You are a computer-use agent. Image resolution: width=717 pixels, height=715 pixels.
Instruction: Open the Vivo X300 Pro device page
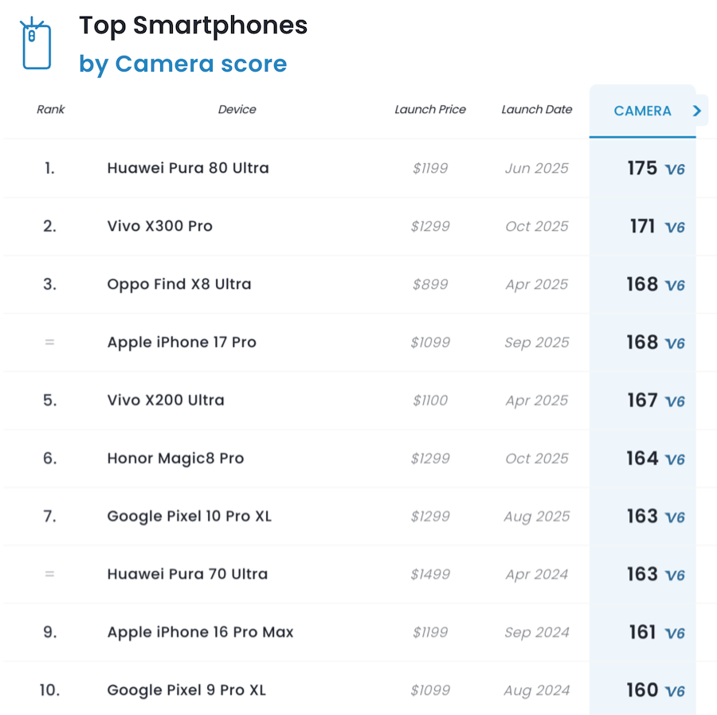pyautogui.click(x=159, y=226)
